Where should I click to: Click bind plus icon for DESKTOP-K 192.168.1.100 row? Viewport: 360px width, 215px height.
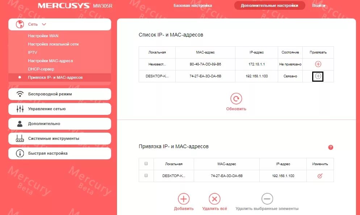coord(318,76)
